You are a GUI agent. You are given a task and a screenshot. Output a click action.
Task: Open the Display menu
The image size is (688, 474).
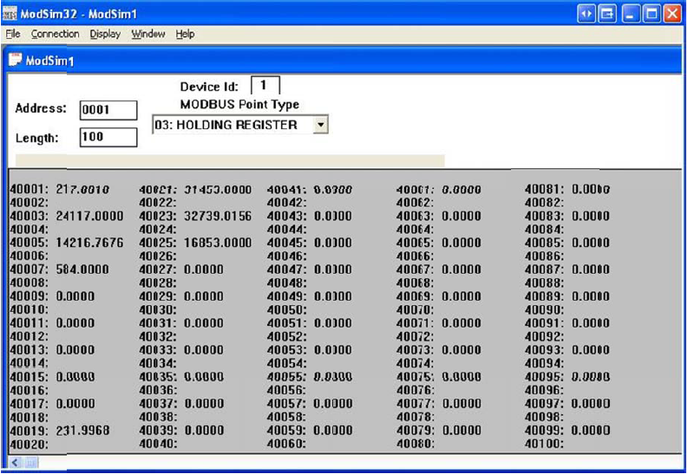(x=105, y=34)
